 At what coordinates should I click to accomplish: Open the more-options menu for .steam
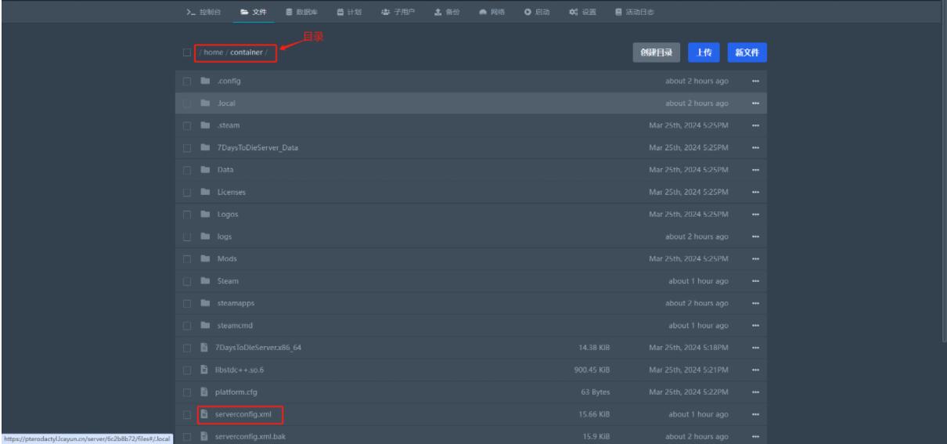[x=755, y=125]
